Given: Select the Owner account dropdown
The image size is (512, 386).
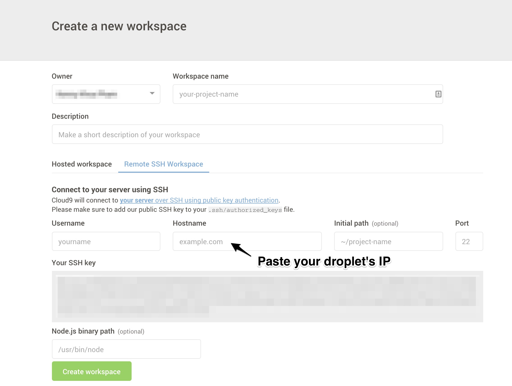Looking at the screenshot, I should tap(107, 94).
